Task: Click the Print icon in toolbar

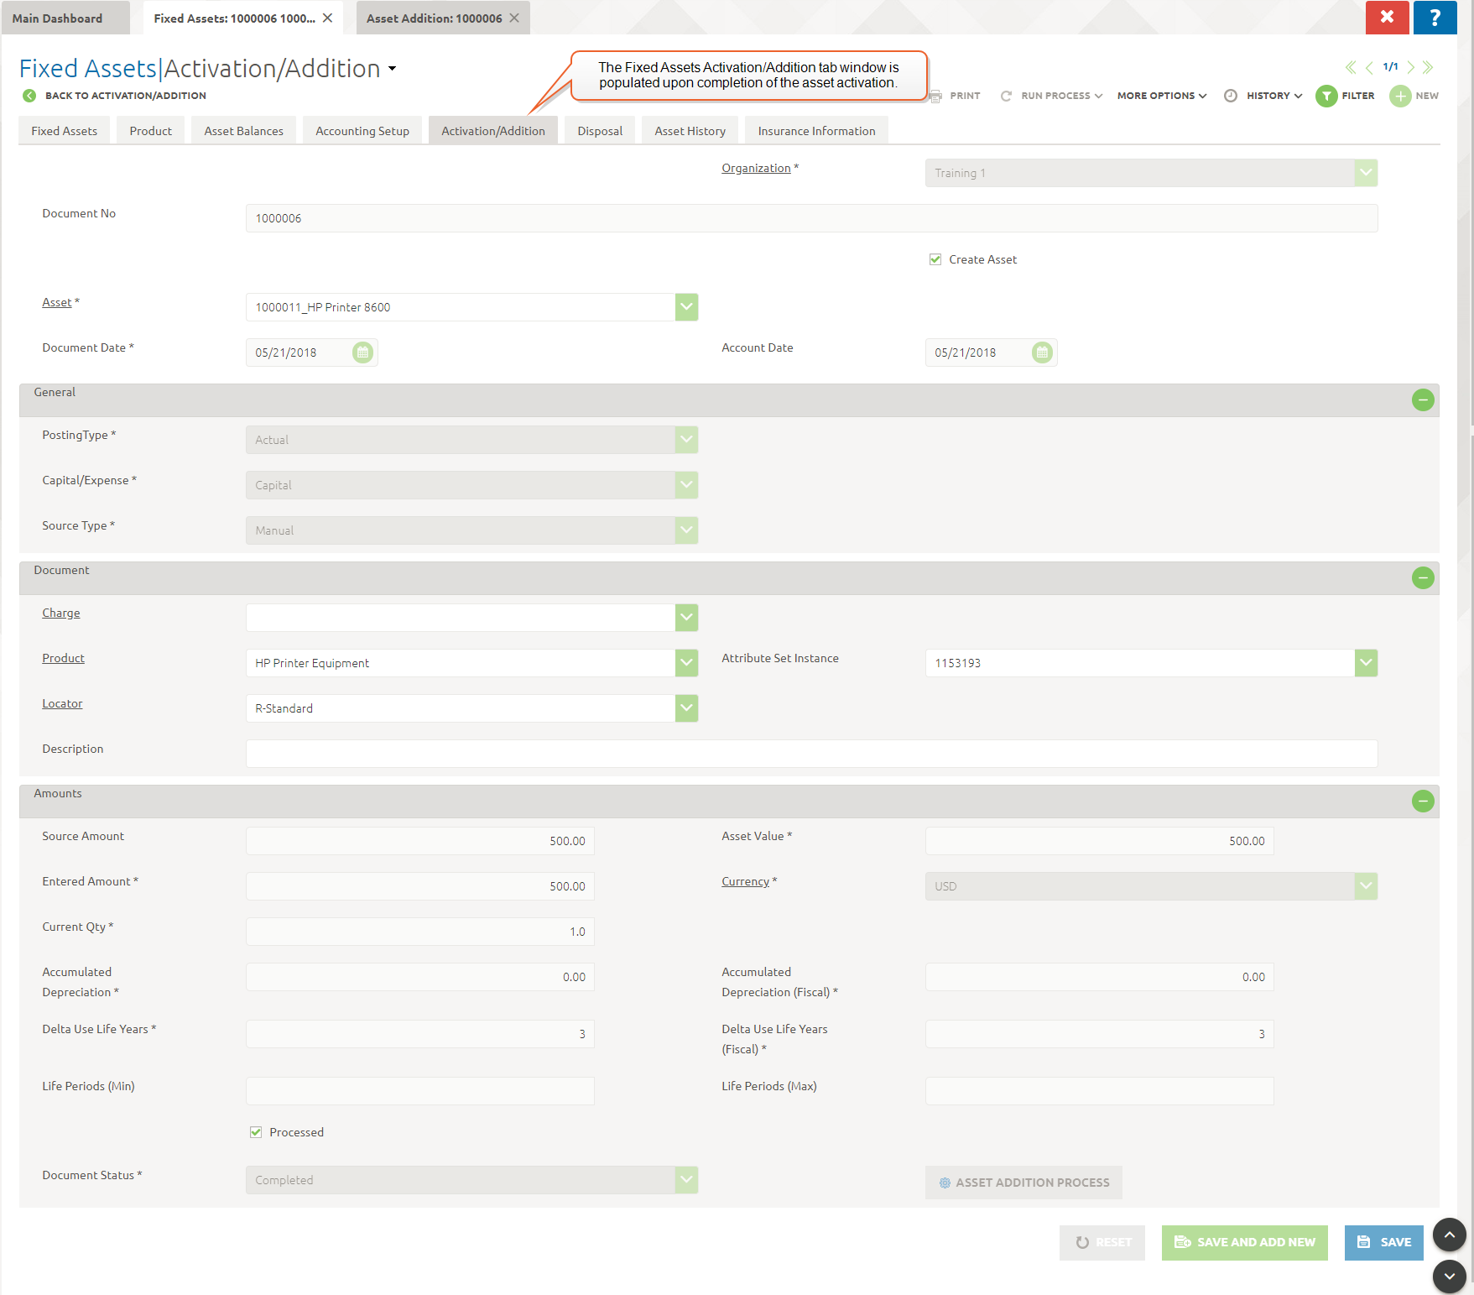Action: pos(935,96)
